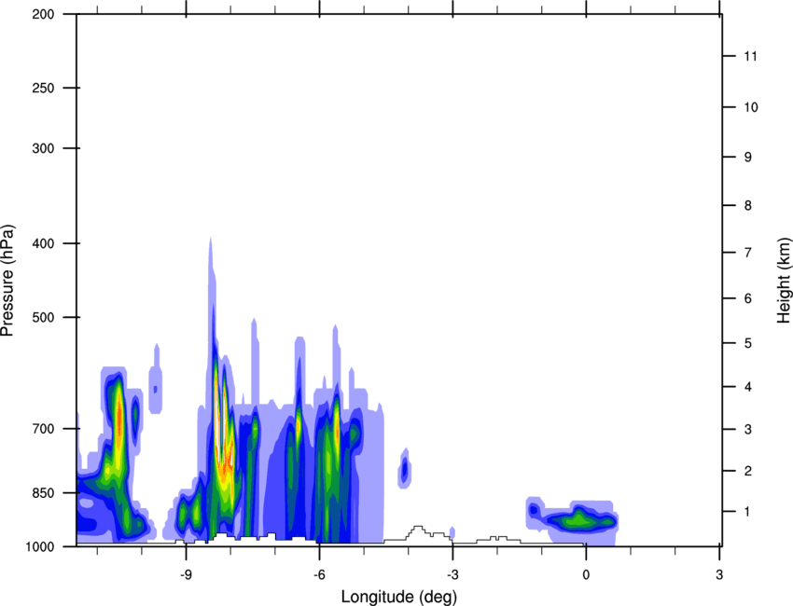Image resolution: width=793 pixels, height=606 pixels.
Task: Select the 250 pressure tick label
Action: tap(43, 88)
